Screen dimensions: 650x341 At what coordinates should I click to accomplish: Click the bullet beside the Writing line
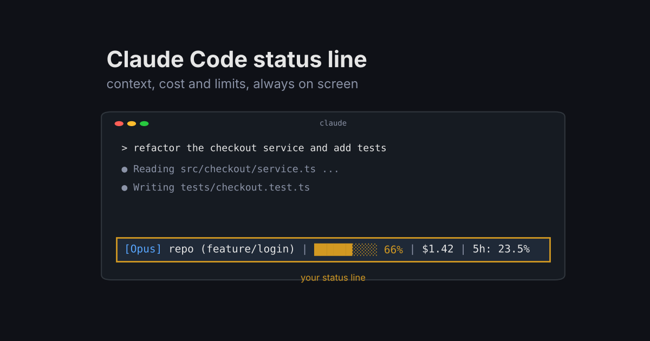coord(125,188)
